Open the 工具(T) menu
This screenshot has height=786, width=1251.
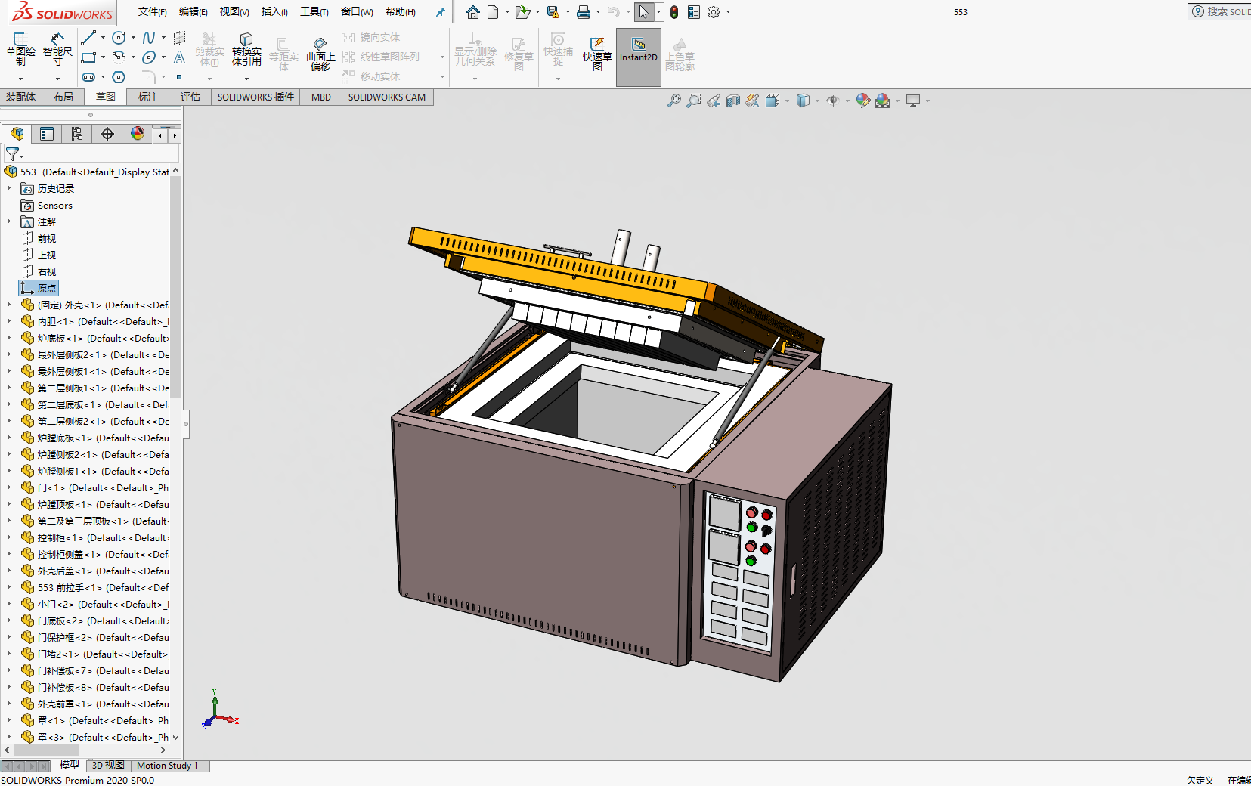[x=314, y=12]
